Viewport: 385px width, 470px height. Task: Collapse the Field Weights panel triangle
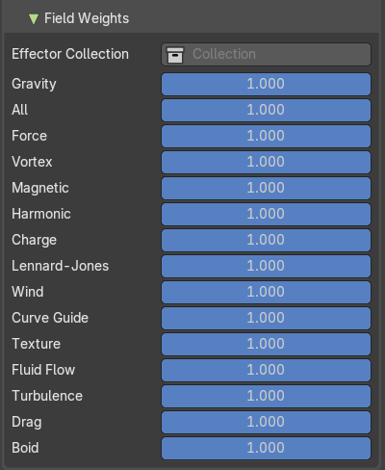(34, 18)
